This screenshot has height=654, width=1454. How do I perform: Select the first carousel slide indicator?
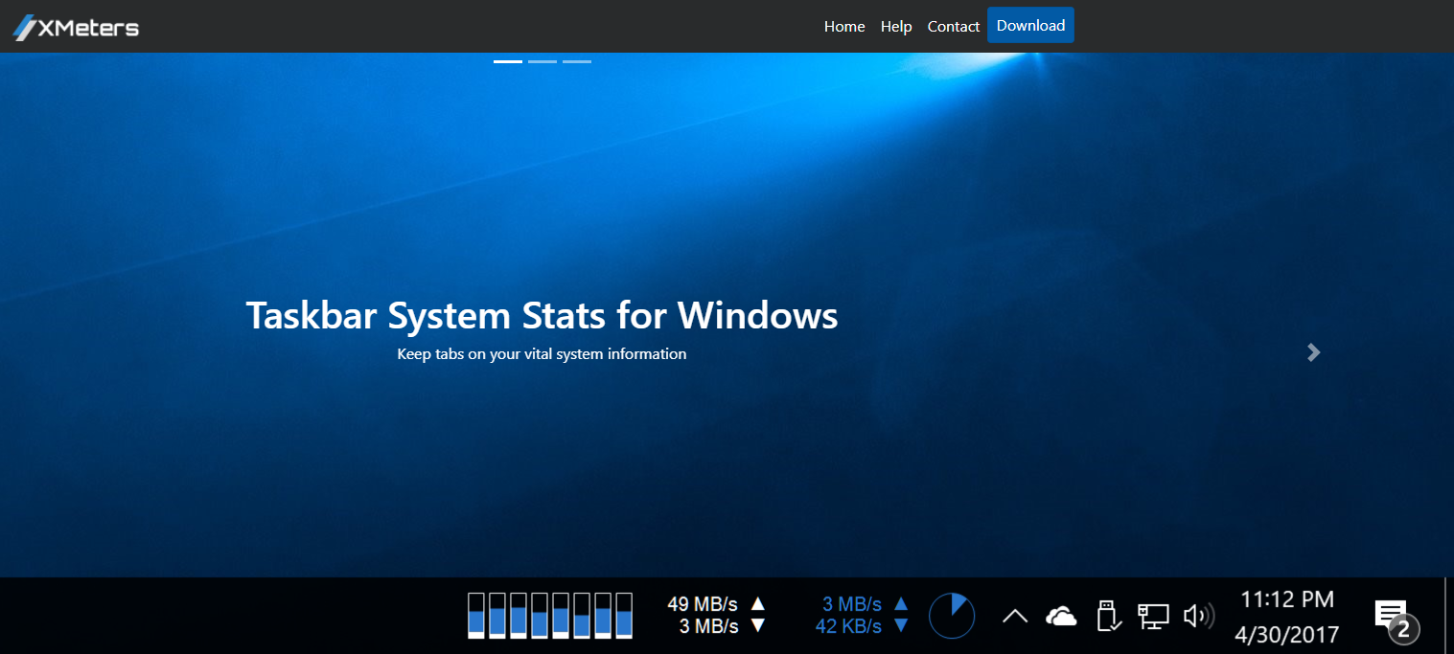[x=508, y=61]
